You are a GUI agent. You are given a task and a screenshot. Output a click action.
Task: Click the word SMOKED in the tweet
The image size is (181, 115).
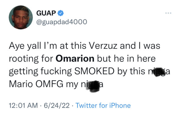94,71
